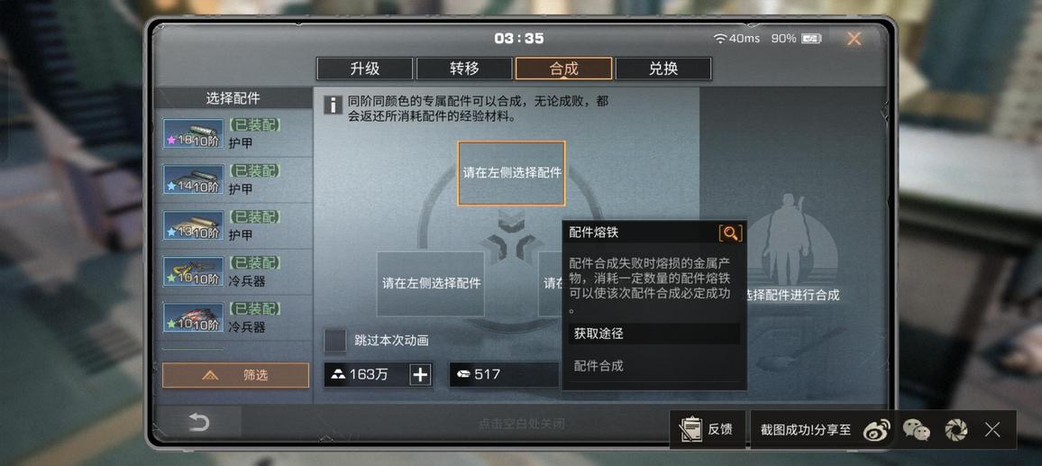
Task: Click the back arrow icon at bottom left
Action: click(198, 422)
